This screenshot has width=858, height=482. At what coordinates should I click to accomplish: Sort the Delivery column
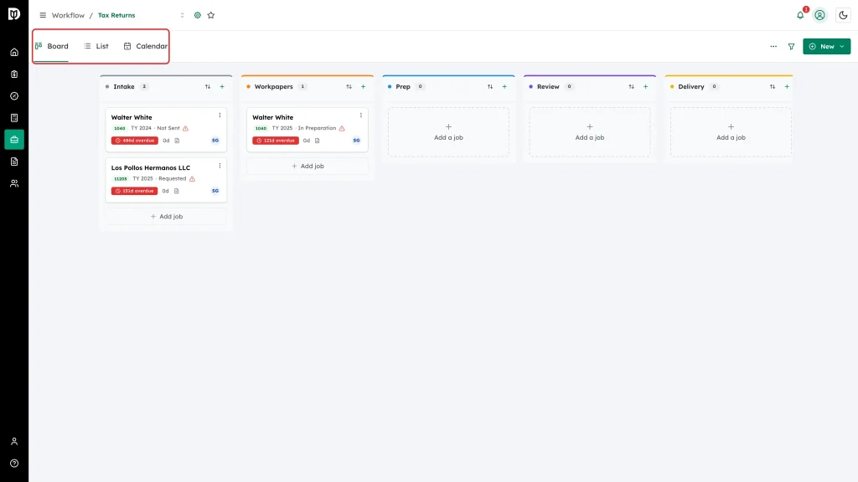(773, 86)
